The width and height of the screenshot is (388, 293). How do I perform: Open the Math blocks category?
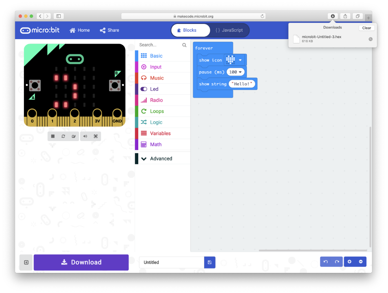163,145
